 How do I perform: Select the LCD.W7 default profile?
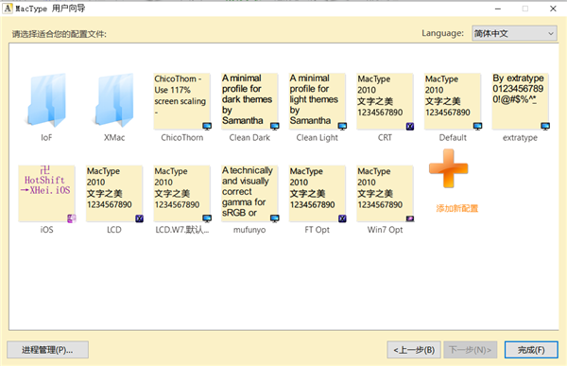click(181, 194)
